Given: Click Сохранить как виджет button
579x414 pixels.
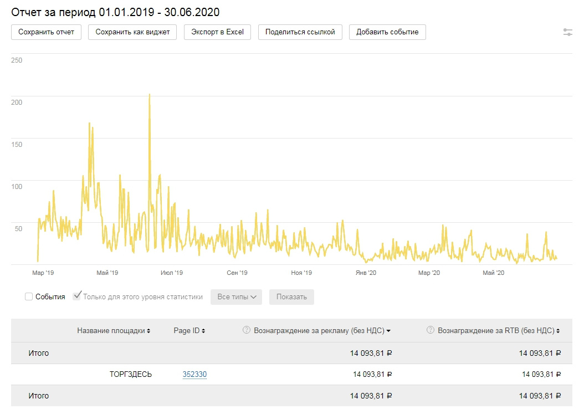Looking at the screenshot, I should (x=132, y=32).
